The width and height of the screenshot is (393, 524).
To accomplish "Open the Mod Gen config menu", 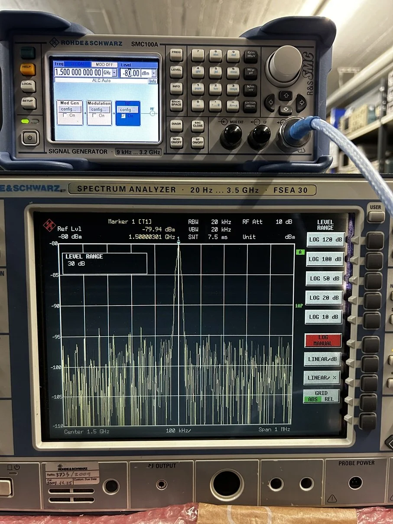I will (x=69, y=109).
